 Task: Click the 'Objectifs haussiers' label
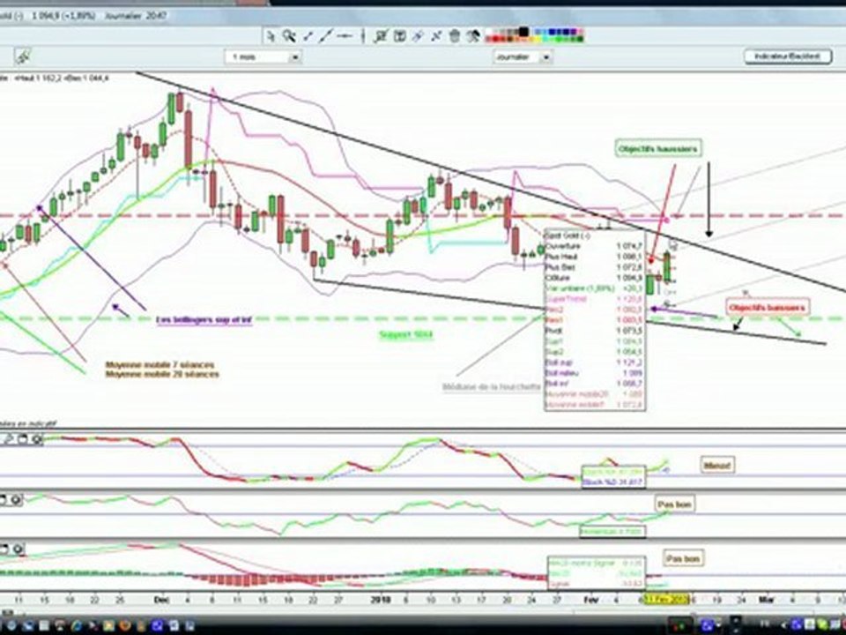[658, 148]
